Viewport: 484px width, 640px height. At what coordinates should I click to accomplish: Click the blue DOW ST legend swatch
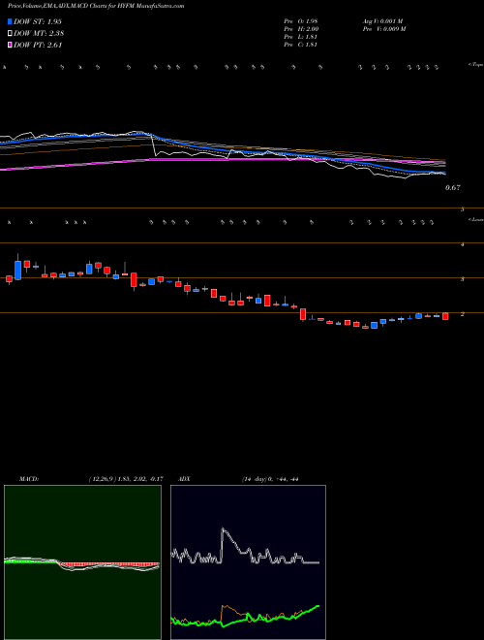tap(10, 21)
